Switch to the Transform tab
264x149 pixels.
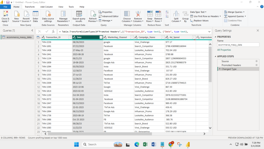pos(30,7)
